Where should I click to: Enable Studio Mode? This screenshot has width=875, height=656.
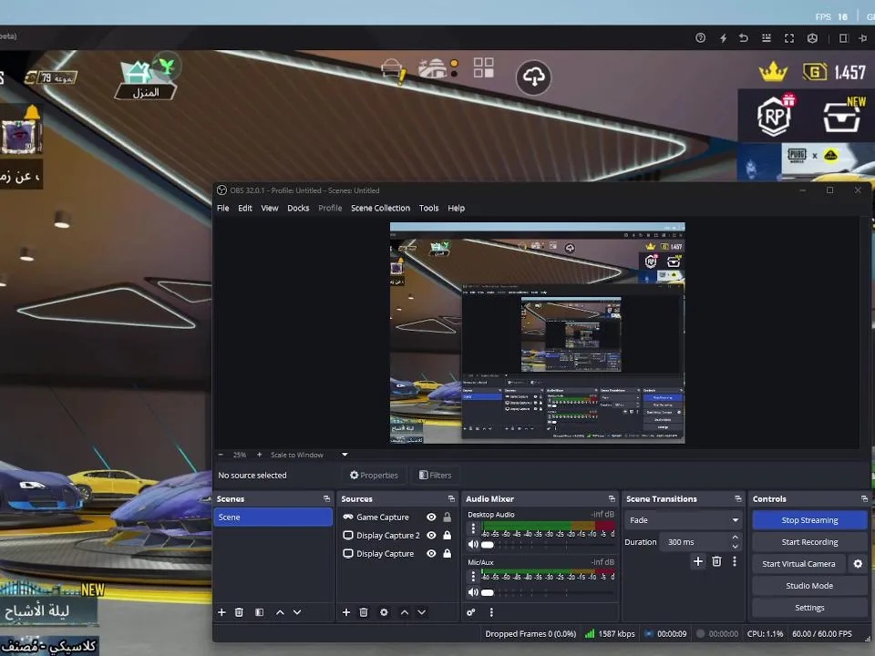coord(809,586)
